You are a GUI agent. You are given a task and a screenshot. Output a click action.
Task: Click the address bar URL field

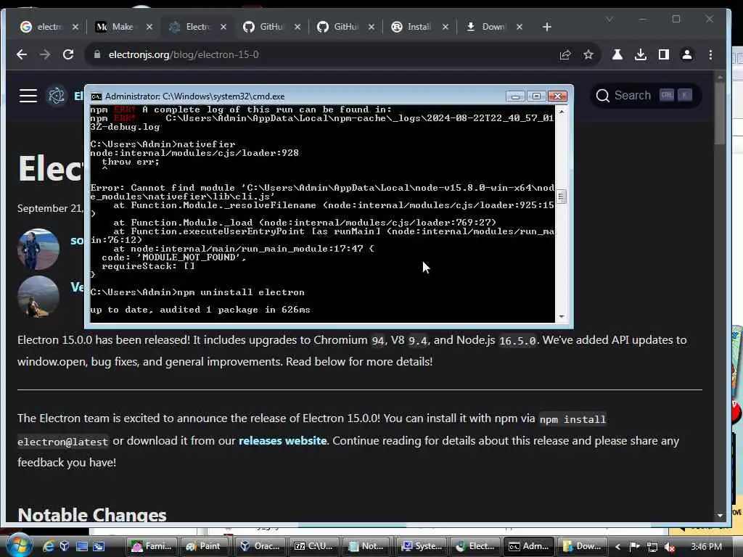tap(322, 54)
